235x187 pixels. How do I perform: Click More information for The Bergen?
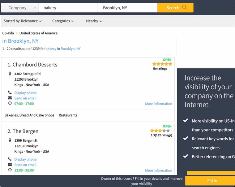click(158, 170)
